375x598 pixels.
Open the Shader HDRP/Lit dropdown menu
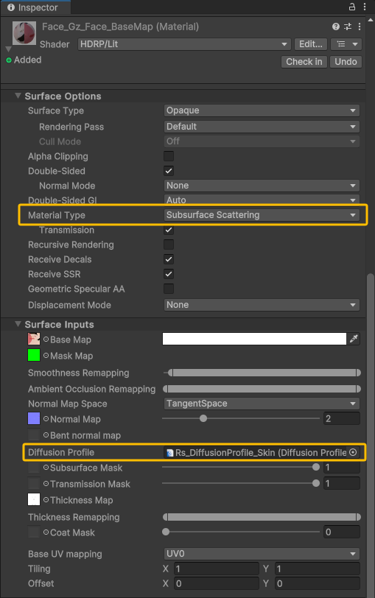(x=184, y=44)
